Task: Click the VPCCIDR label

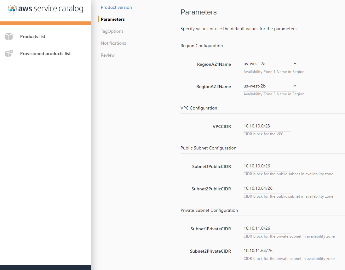Action: tap(222, 127)
